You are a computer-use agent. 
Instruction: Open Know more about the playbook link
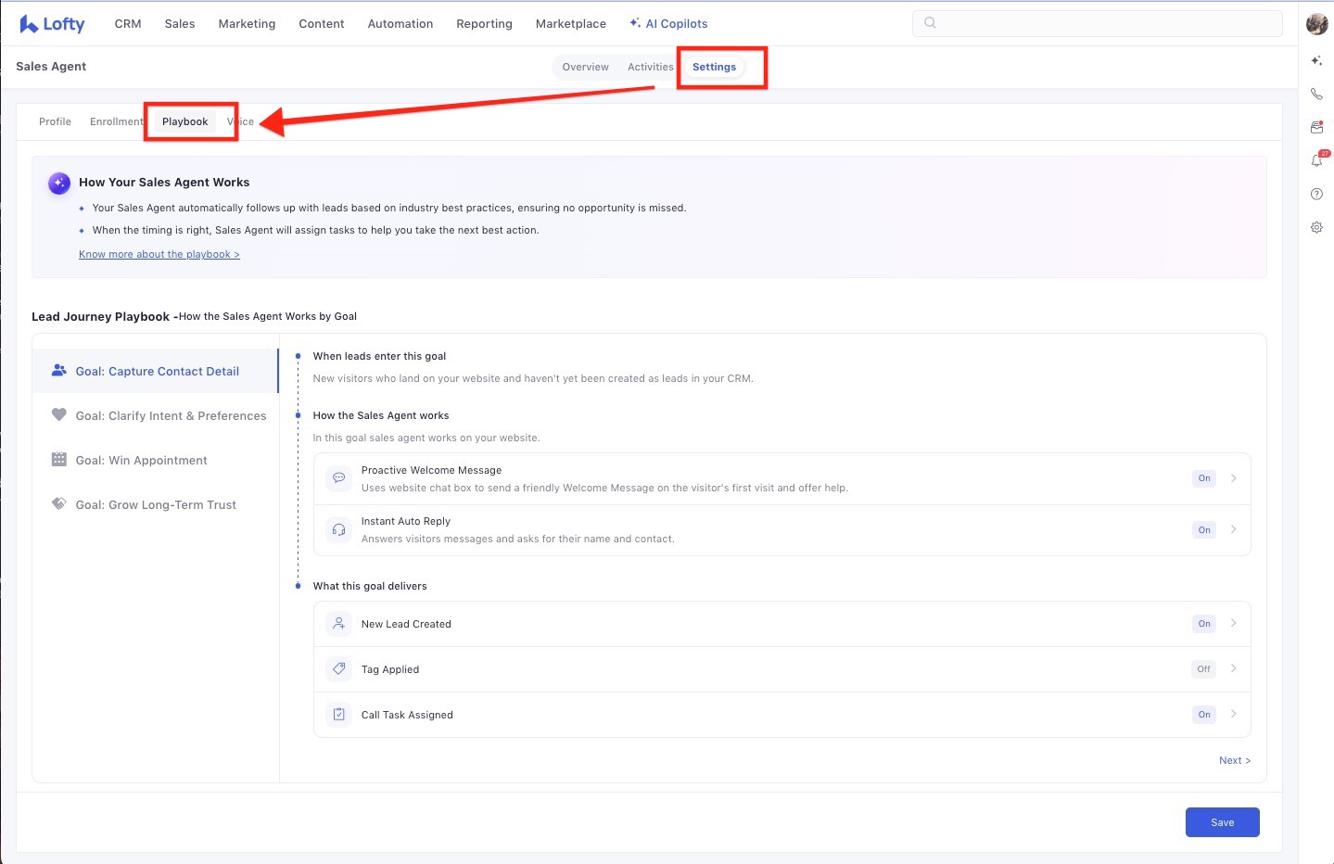tap(159, 254)
